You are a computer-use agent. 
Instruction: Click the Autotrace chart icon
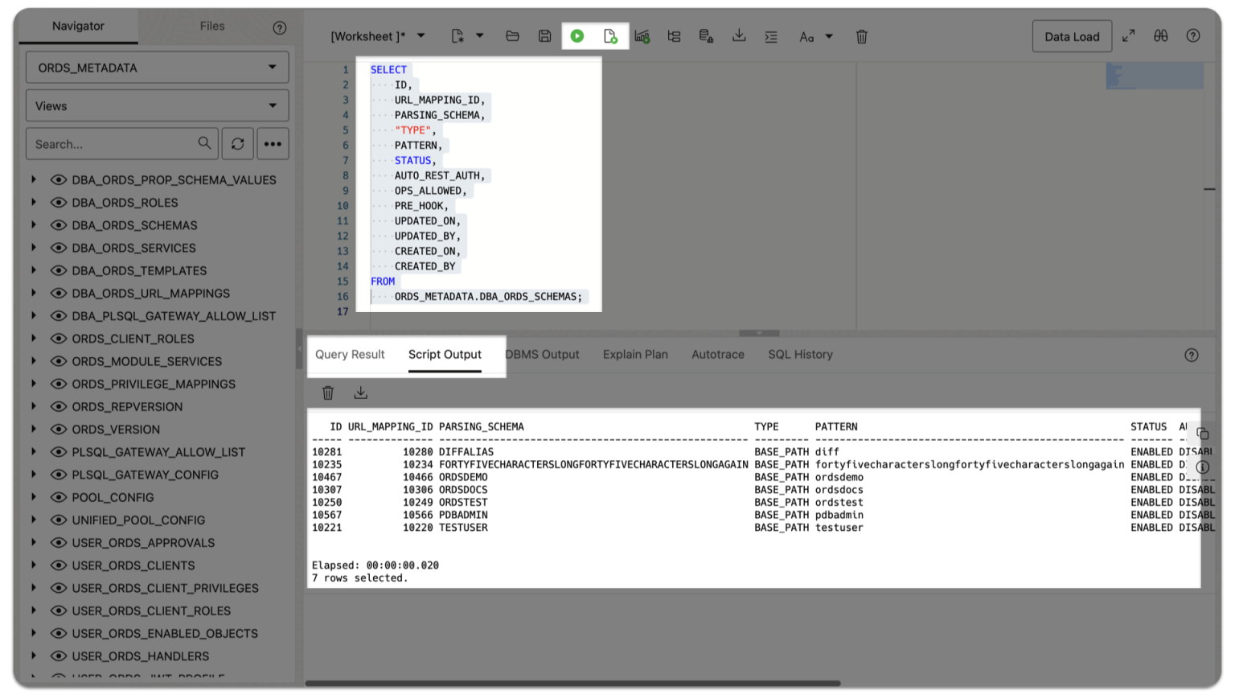[642, 35]
